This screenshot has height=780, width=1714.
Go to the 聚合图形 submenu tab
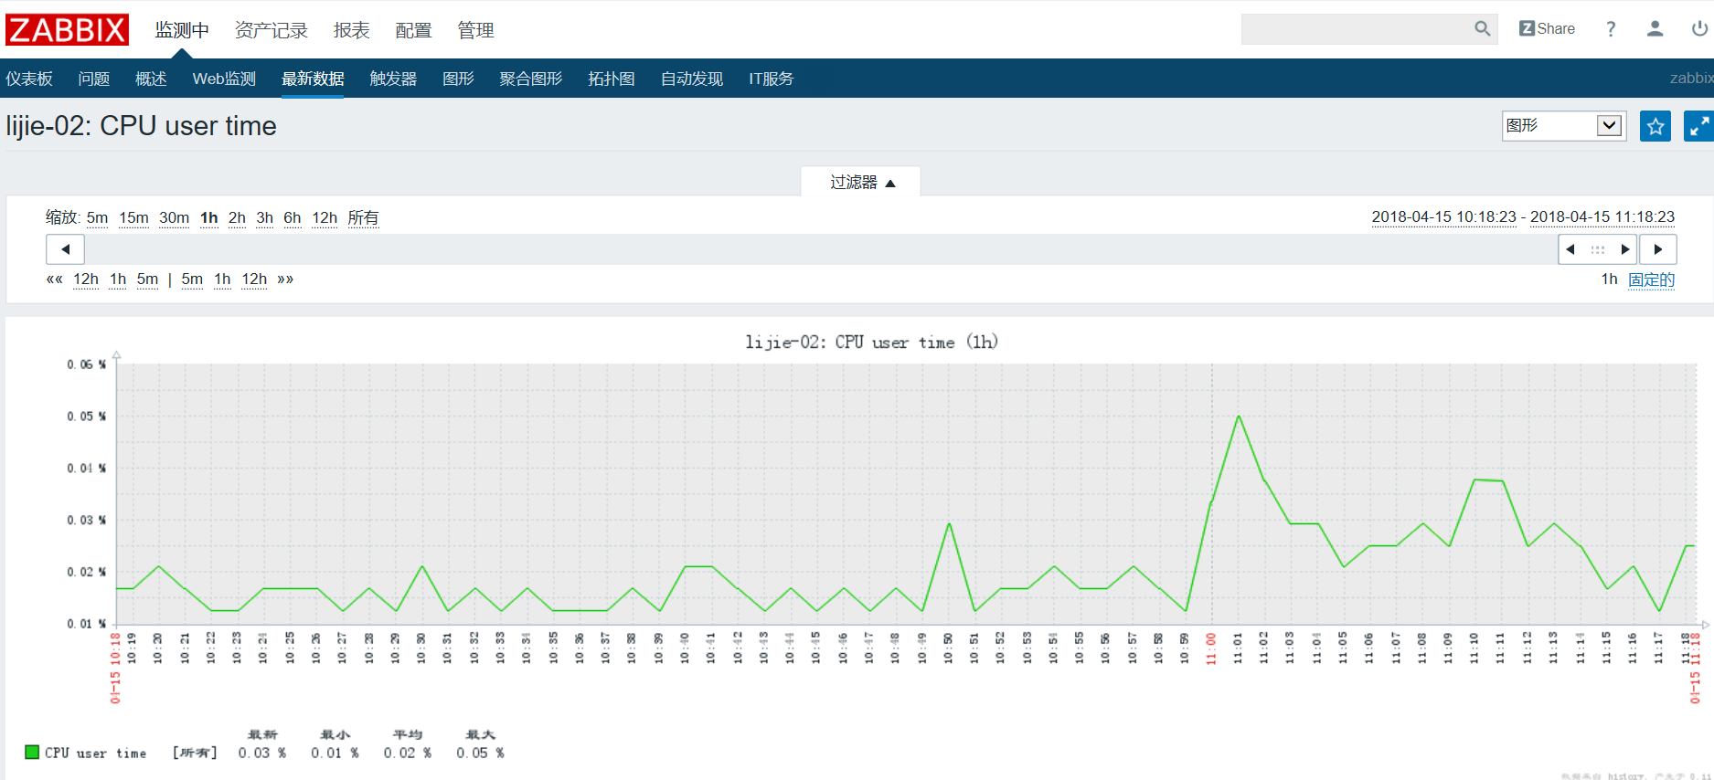pyautogui.click(x=531, y=79)
